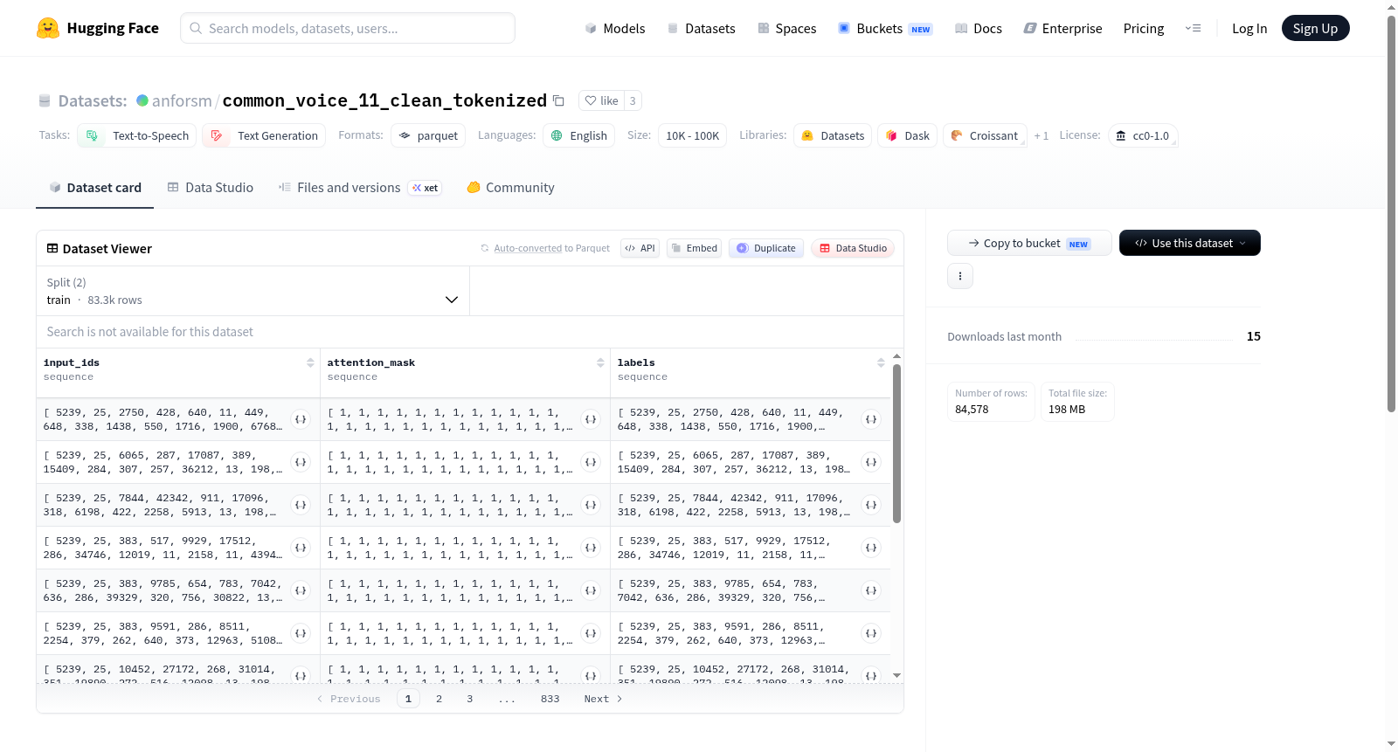
Task: Click the dataset table vertical scrollbar
Action: click(896, 444)
